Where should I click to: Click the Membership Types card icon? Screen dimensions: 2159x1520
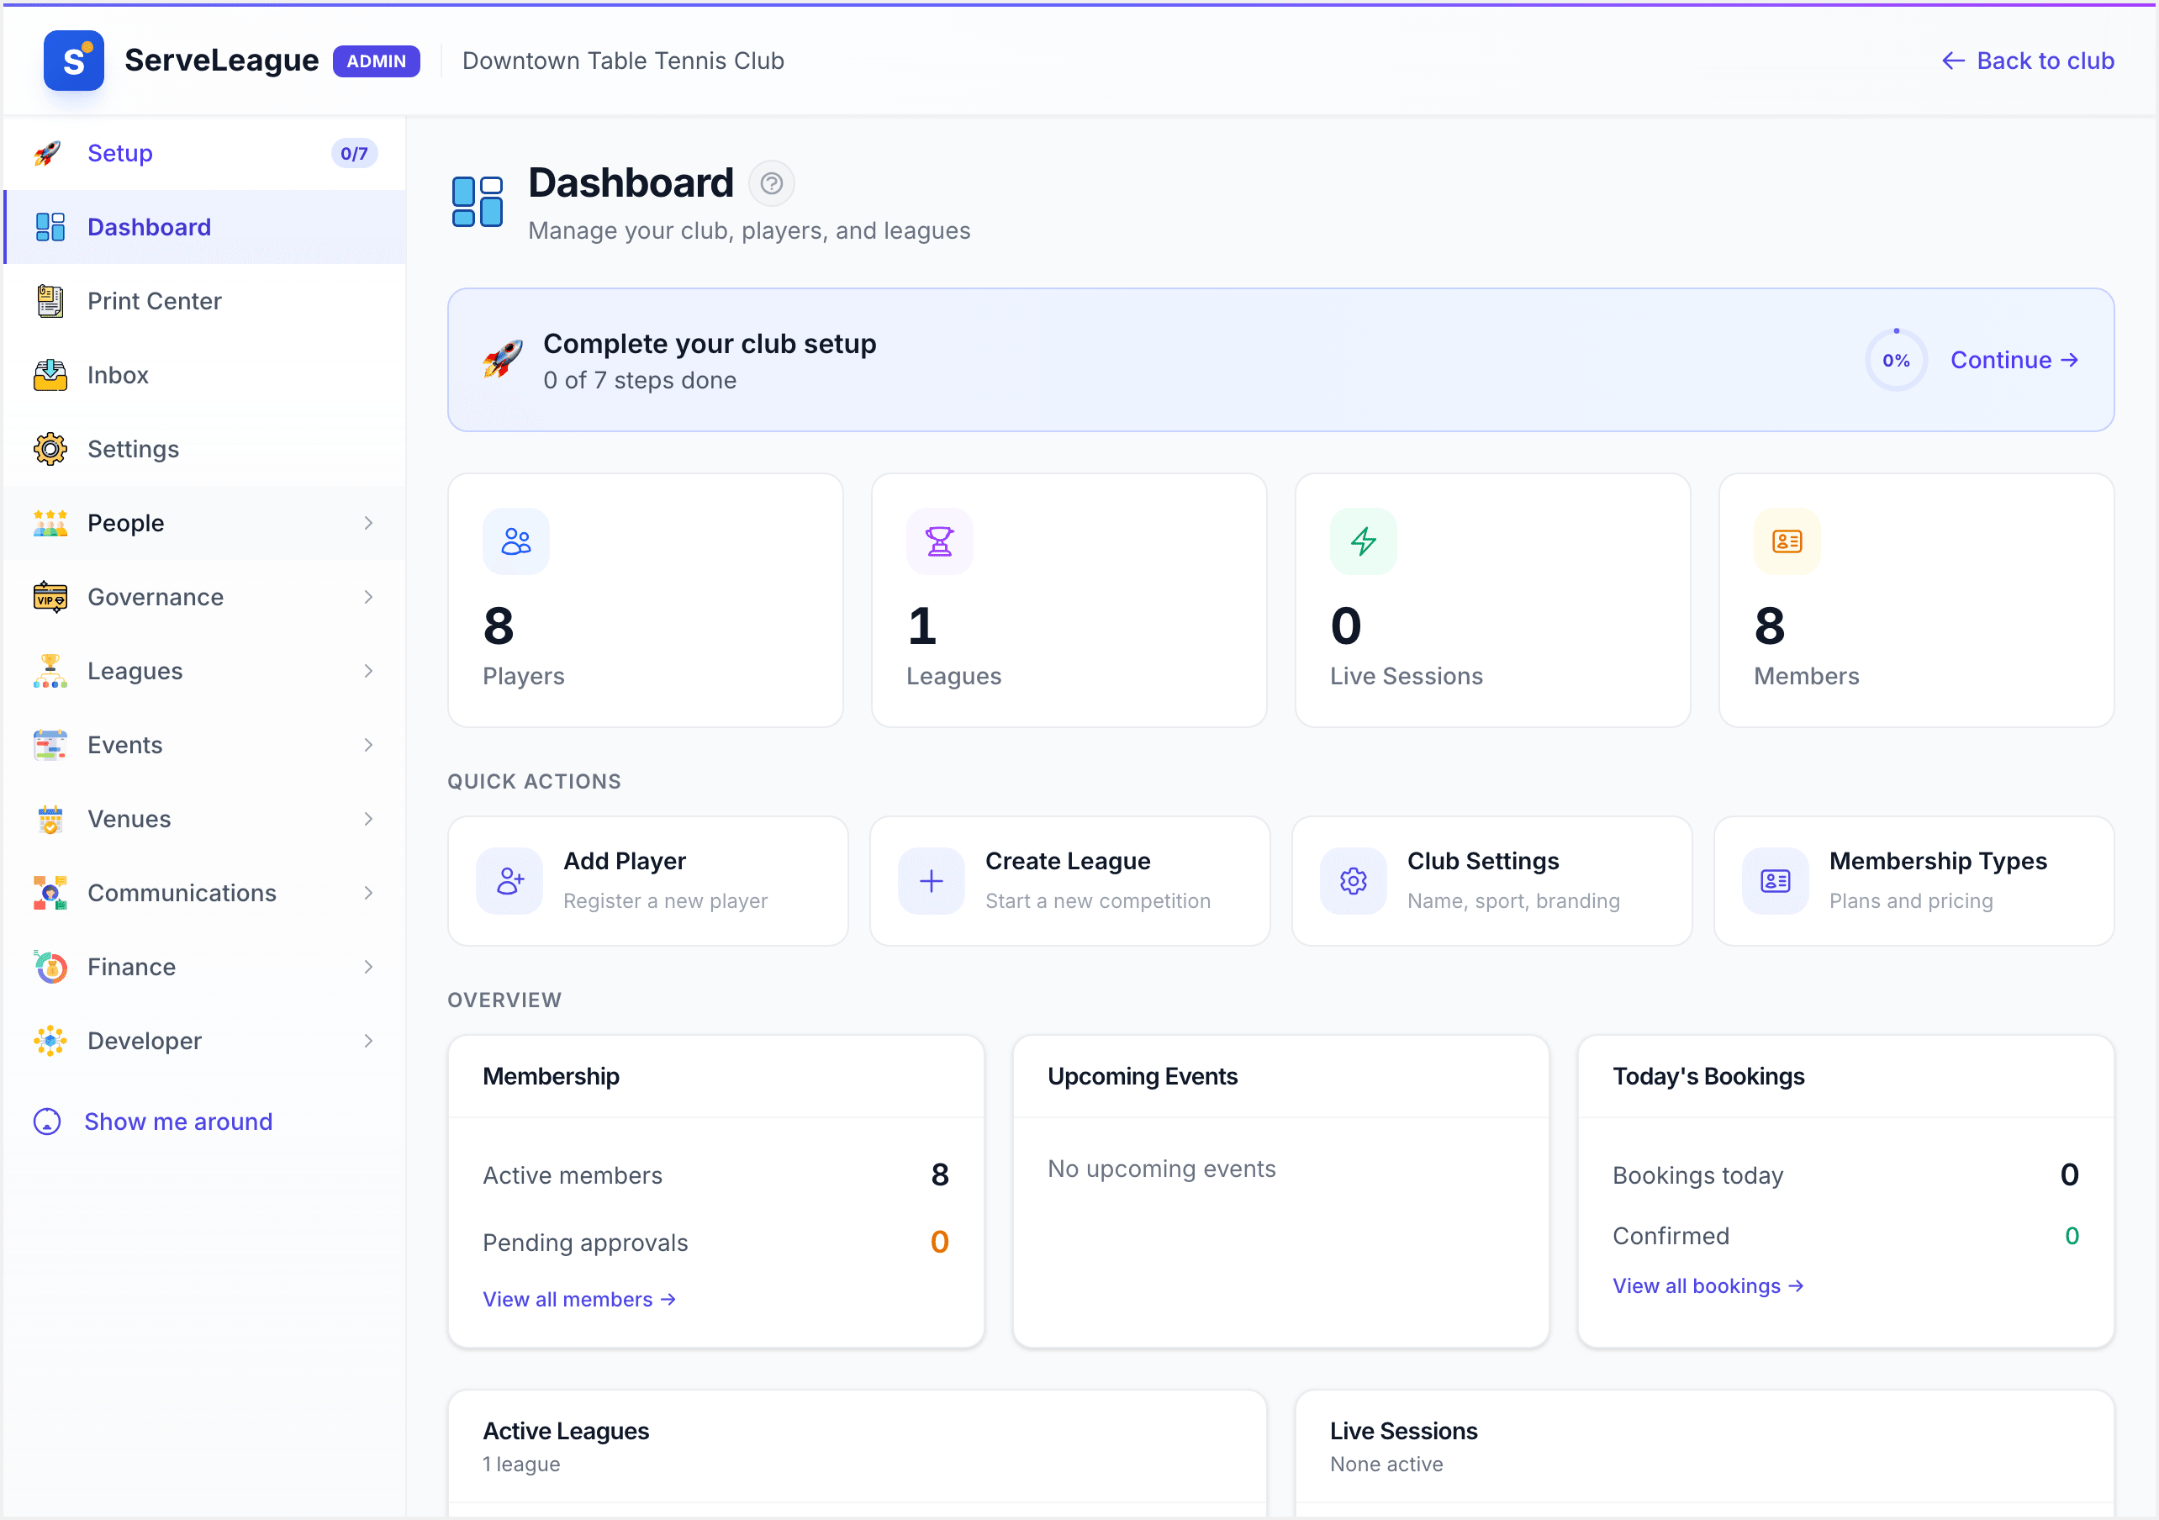tap(1776, 881)
